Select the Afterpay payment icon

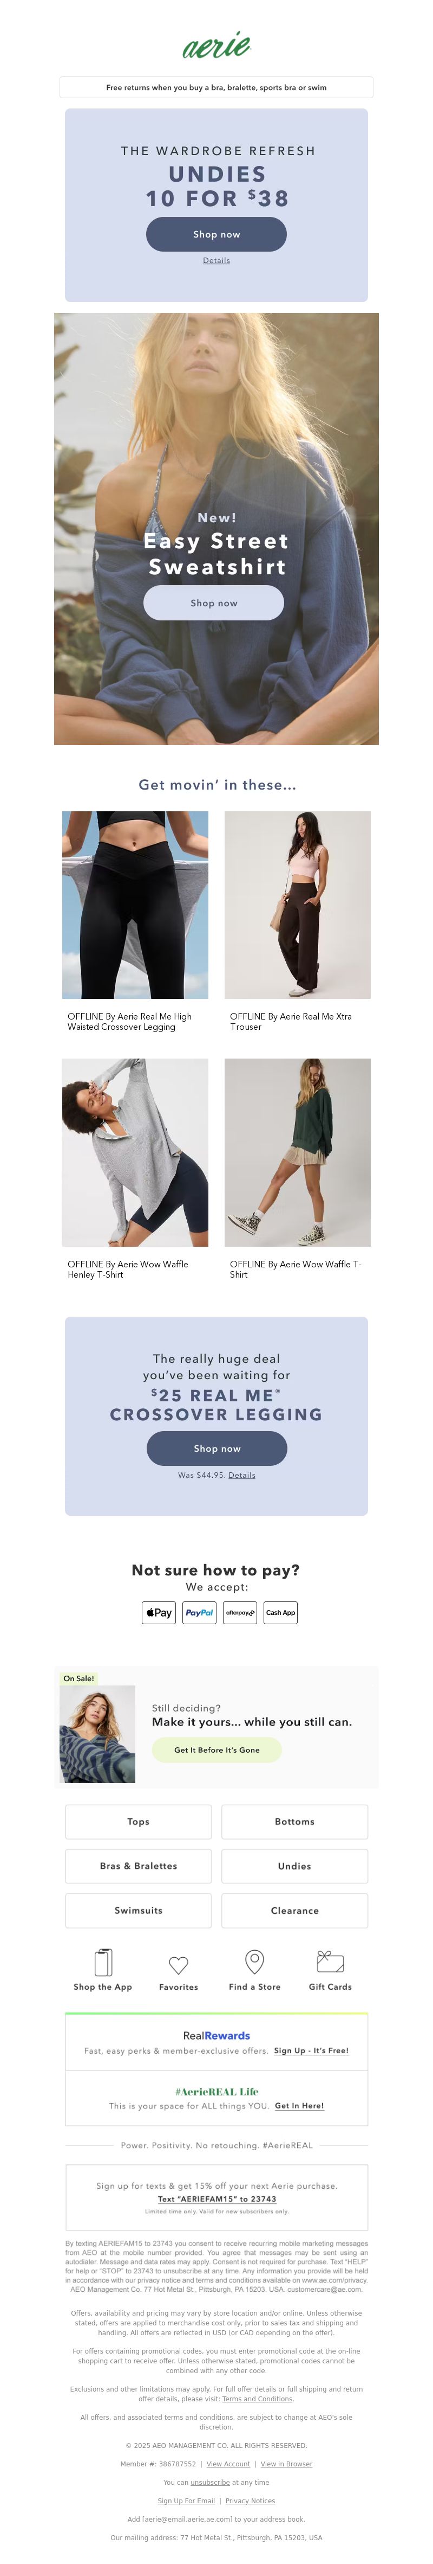[239, 1612]
